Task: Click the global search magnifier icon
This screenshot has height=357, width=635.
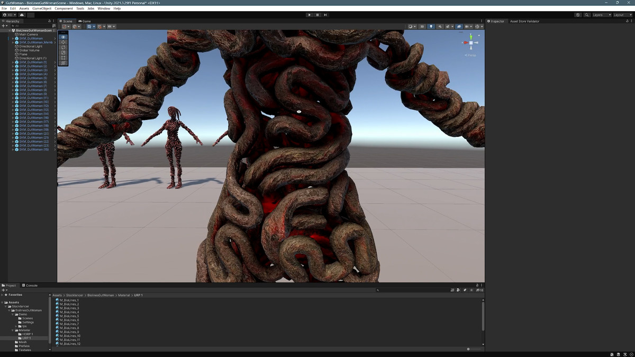Action: tap(587, 15)
